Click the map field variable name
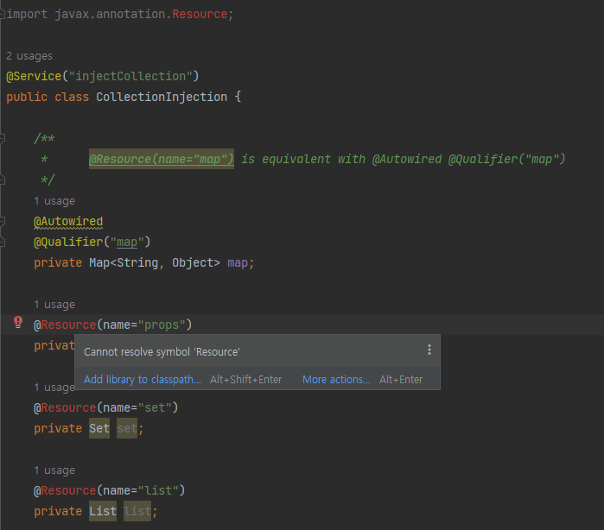 pyautogui.click(x=238, y=263)
